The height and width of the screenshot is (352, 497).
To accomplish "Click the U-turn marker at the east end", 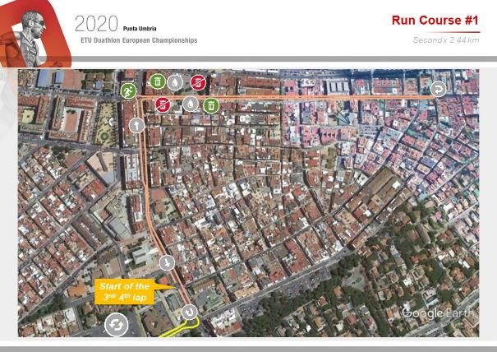I will (x=439, y=88).
